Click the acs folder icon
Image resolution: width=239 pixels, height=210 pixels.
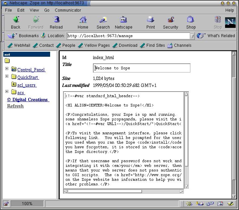pyautogui.click(x=14, y=92)
